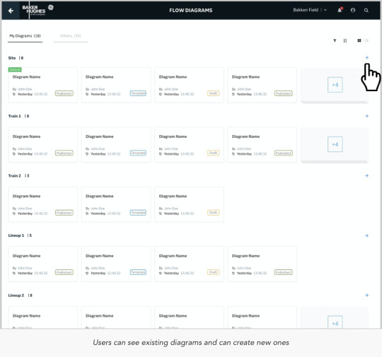Expand the Lineup 2 +4 more diagrams
This screenshot has height=357, width=382.
coord(335,322)
